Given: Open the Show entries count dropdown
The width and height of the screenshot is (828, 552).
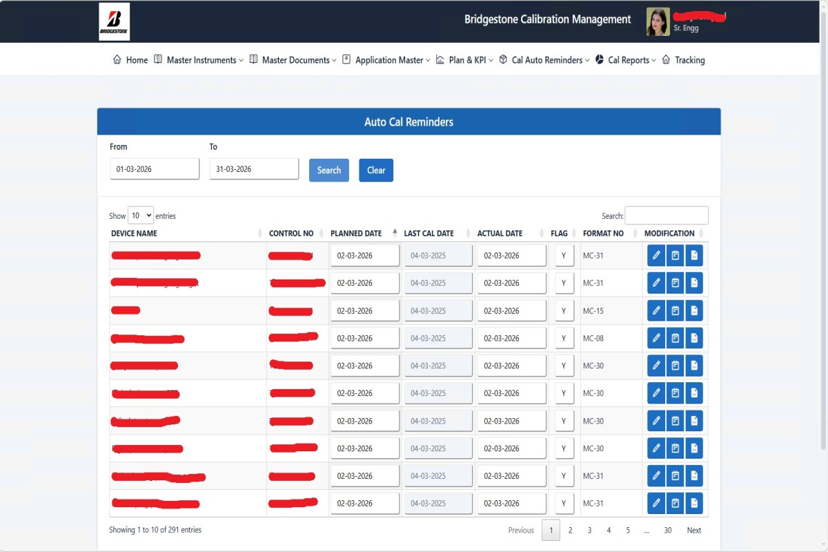Looking at the screenshot, I should click(141, 216).
